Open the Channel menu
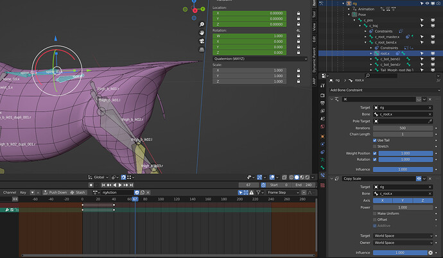 coord(10,193)
